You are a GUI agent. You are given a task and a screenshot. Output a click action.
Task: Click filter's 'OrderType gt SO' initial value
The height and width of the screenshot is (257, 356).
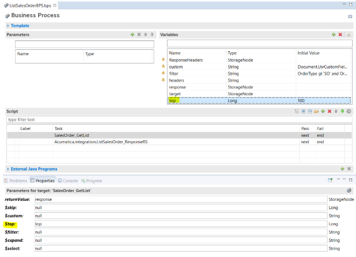click(x=322, y=73)
